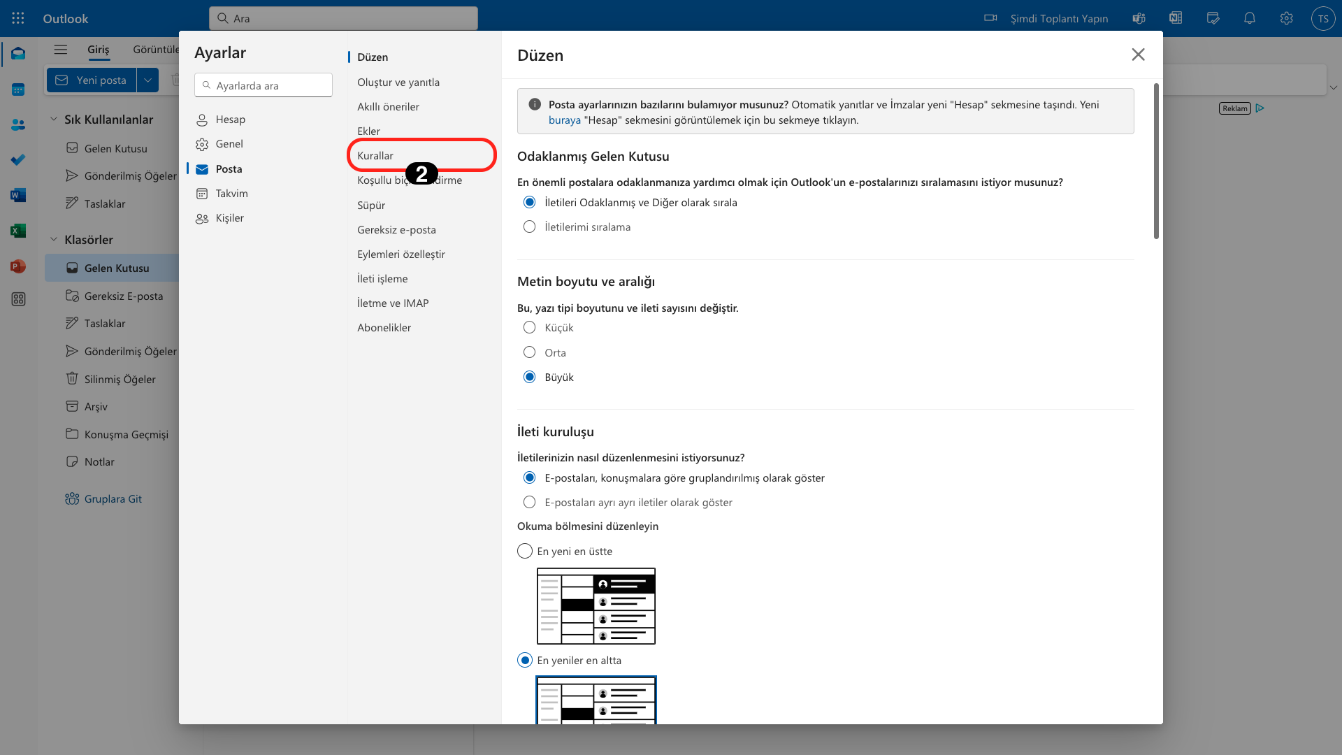Click the settings panel vertical scrollbar
The height and width of the screenshot is (755, 1342).
pyautogui.click(x=1156, y=161)
